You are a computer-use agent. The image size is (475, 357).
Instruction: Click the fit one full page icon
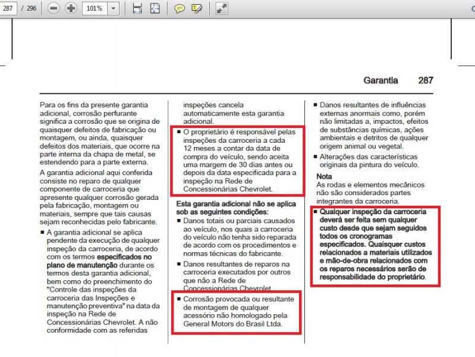(x=155, y=8)
